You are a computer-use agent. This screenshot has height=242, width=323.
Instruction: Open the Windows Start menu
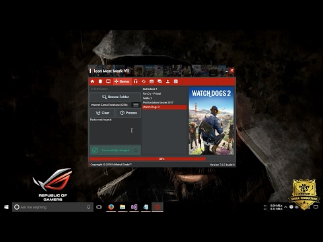pos(6,207)
